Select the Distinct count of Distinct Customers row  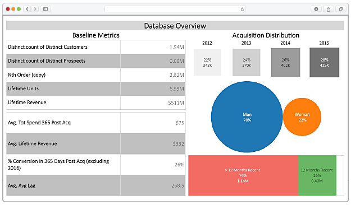(96, 47)
